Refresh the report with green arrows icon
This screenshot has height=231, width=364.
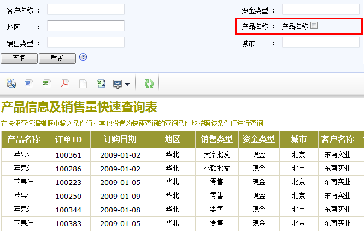tap(149, 84)
